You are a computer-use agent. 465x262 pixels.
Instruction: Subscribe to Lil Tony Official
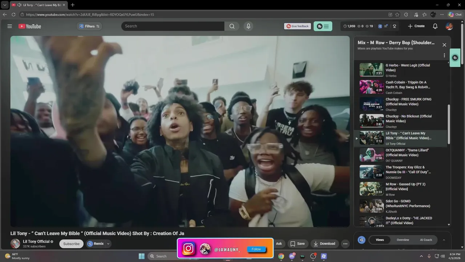pos(71,244)
